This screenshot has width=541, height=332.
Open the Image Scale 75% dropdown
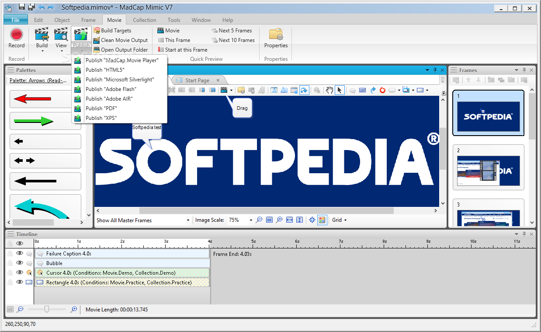tap(251, 220)
